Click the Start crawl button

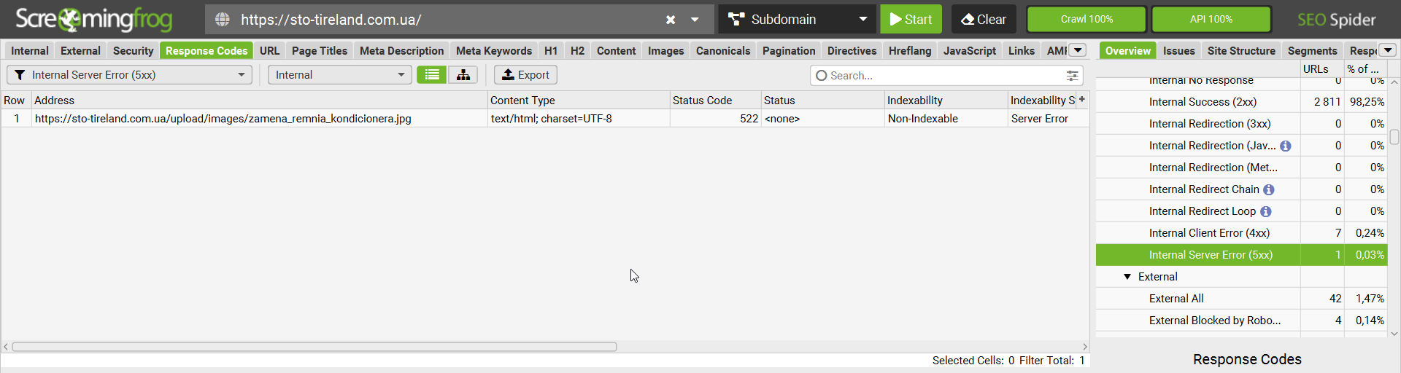pyautogui.click(x=911, y=20)
